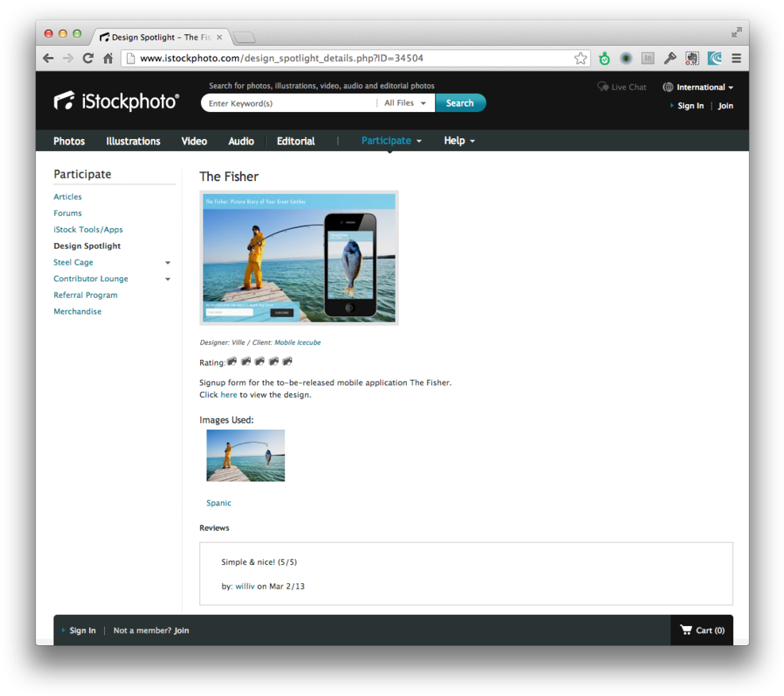Reload the page with the refresh icon
This screenshot has width=784, height=696.
click(x=88, y=58)
